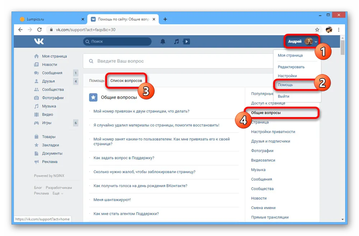Click the star icon beside Закладки

pyautogui.click(x=36, y=145)
